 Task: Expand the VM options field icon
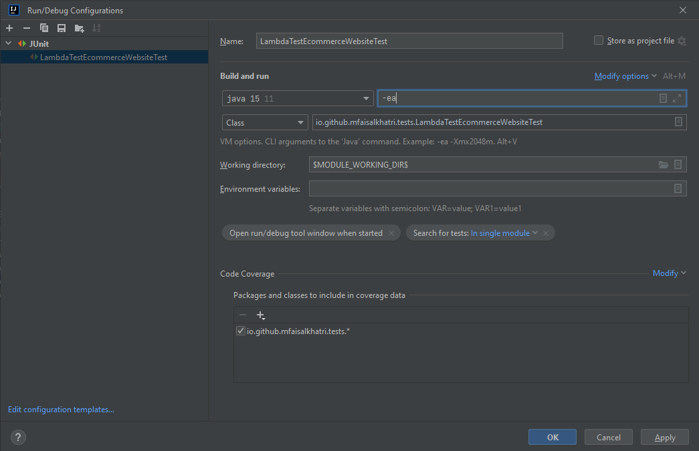[x=677, y=98]
